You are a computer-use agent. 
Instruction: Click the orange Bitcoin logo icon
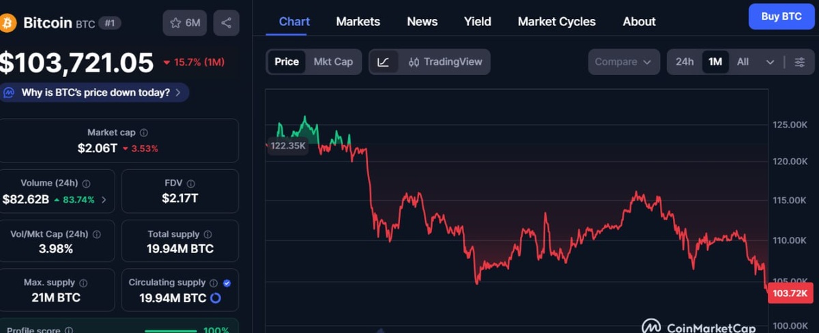point(9,23)
